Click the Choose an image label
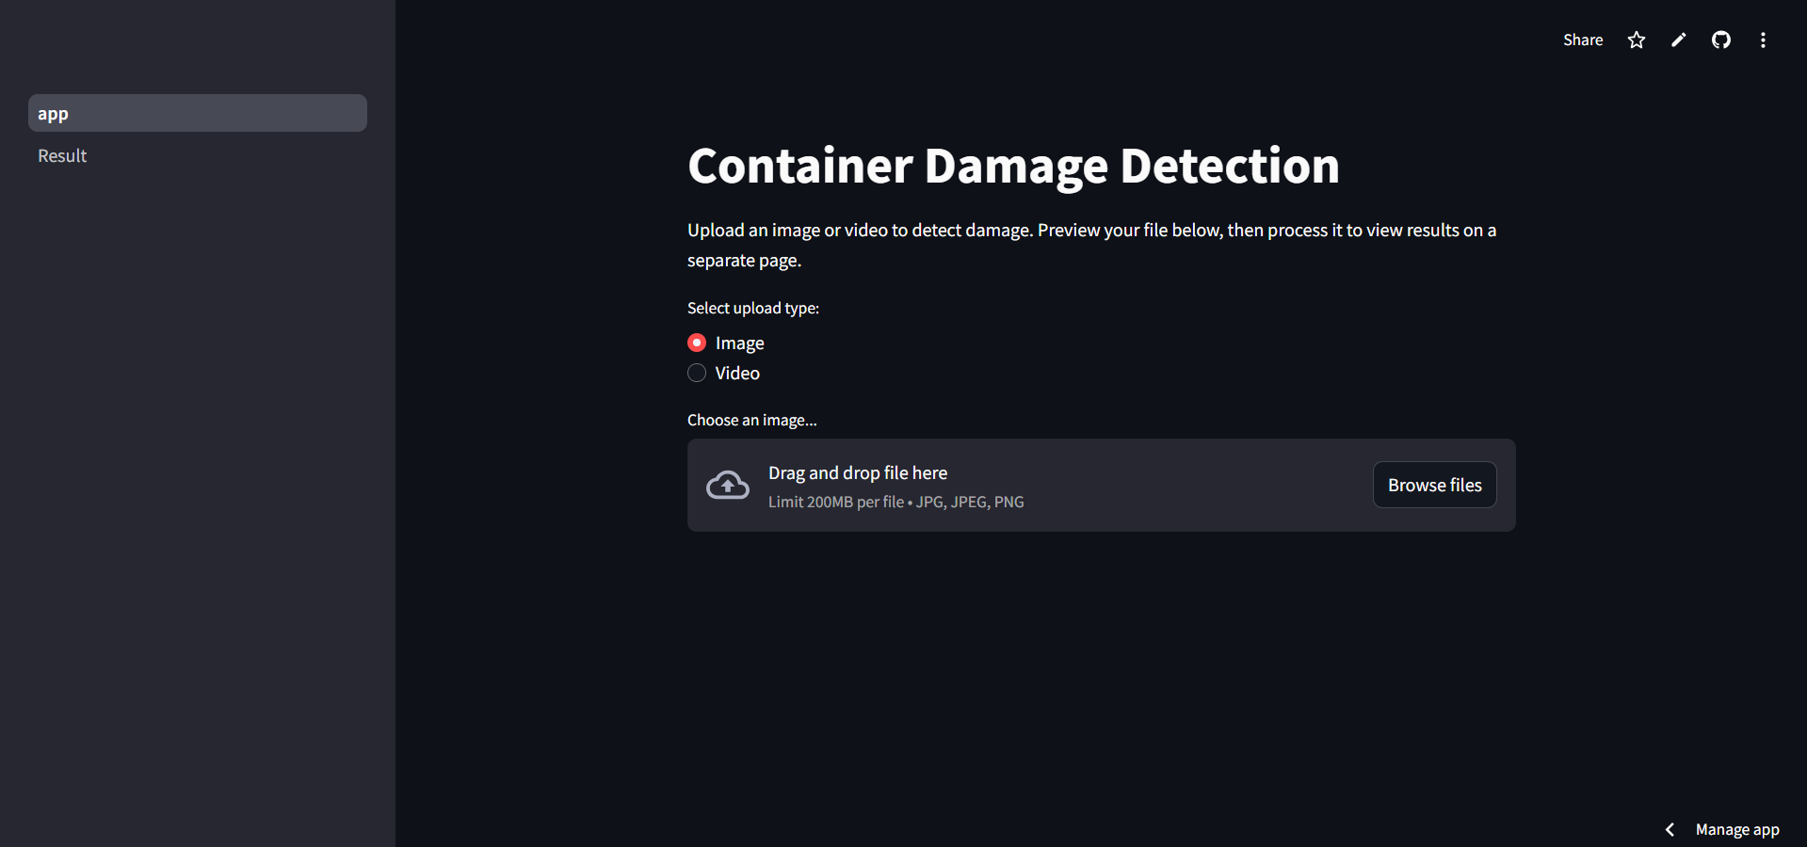This screenshot has height=847, width=1807. click(752, 420)
